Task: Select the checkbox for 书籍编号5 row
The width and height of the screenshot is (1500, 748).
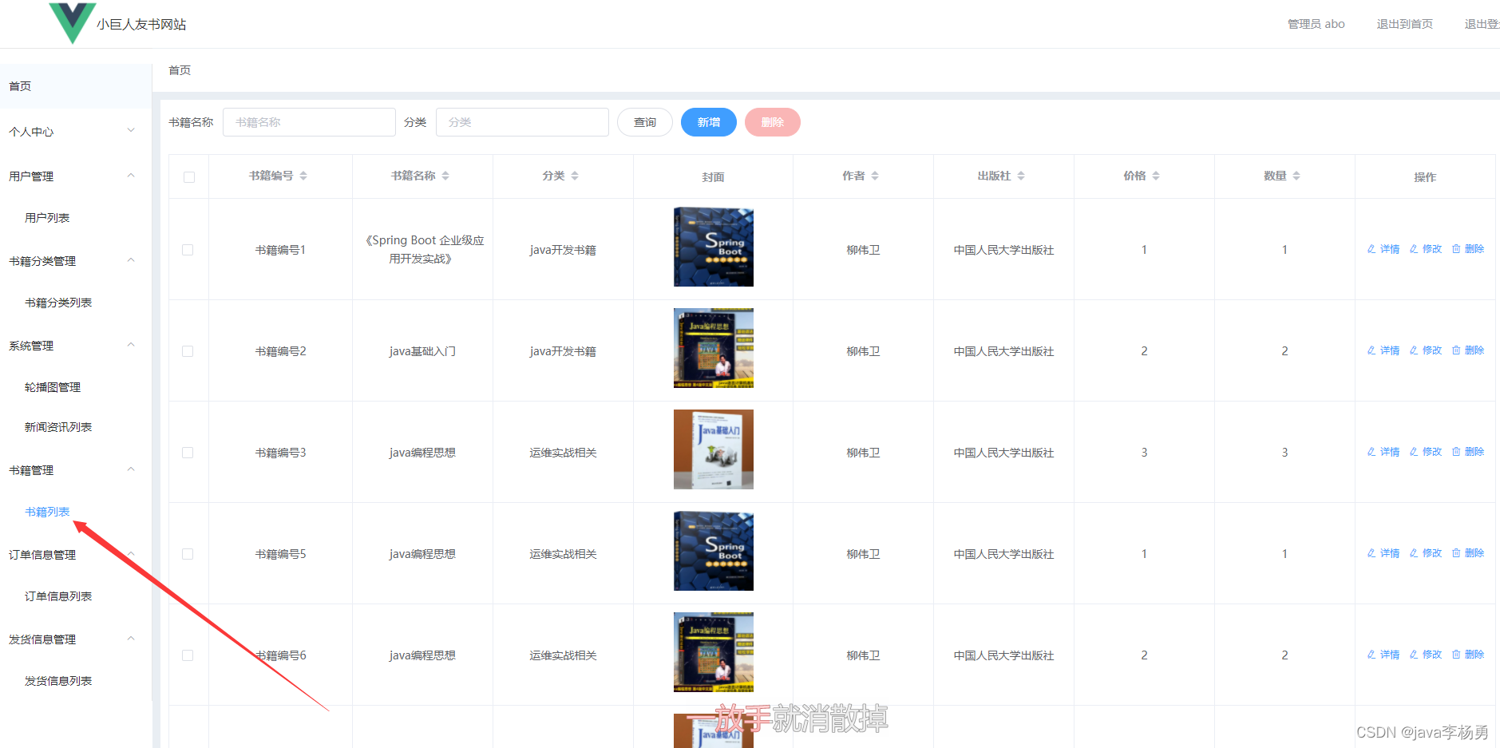Action: click(188, 554)
